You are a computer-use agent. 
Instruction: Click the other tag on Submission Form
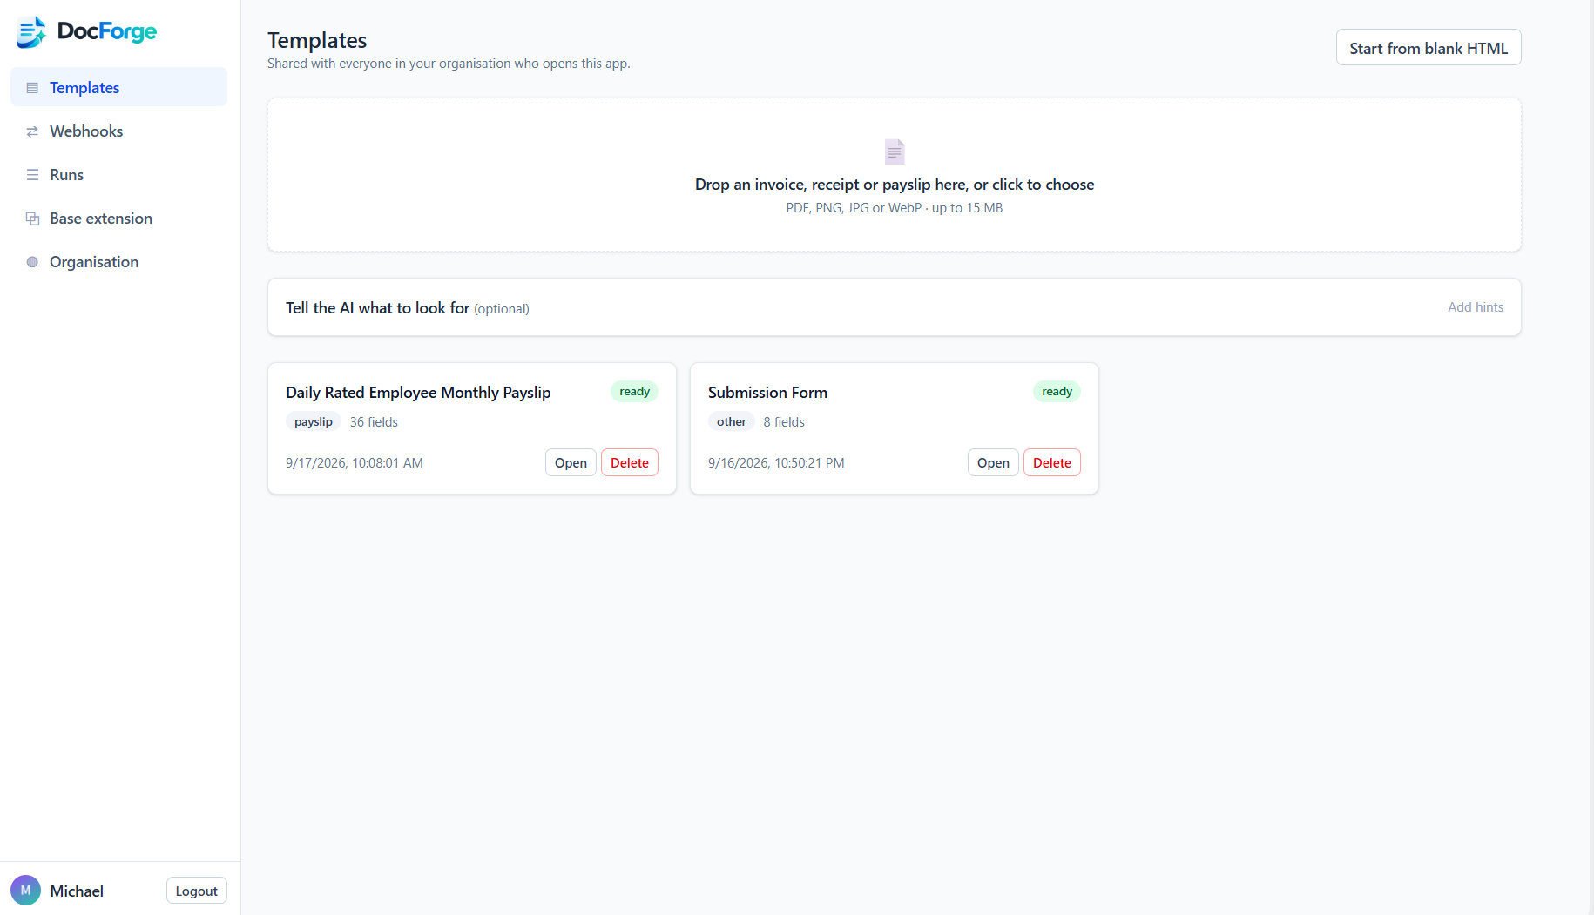point(732,421)
